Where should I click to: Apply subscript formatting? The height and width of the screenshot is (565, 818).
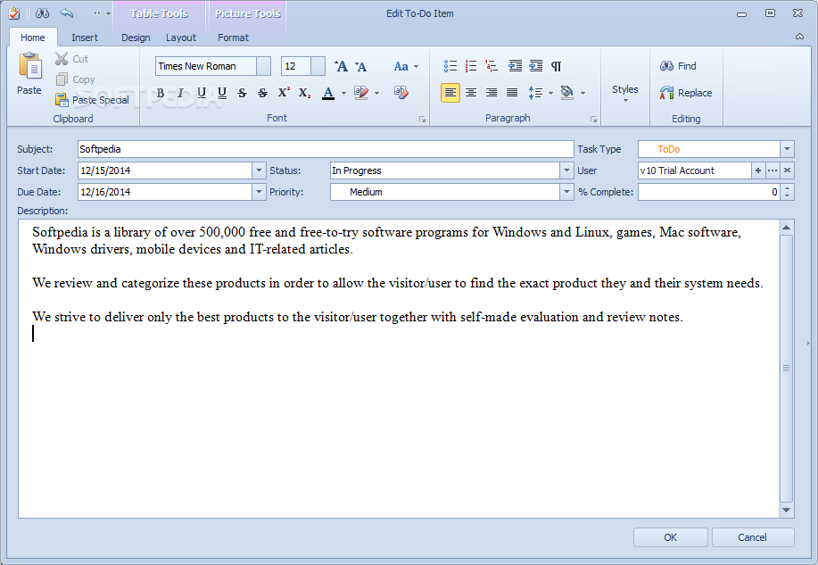pos(305,93)
